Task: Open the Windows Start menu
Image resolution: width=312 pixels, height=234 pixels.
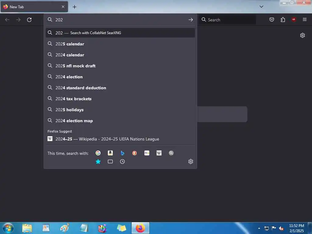Action: [x=8, y=228]
